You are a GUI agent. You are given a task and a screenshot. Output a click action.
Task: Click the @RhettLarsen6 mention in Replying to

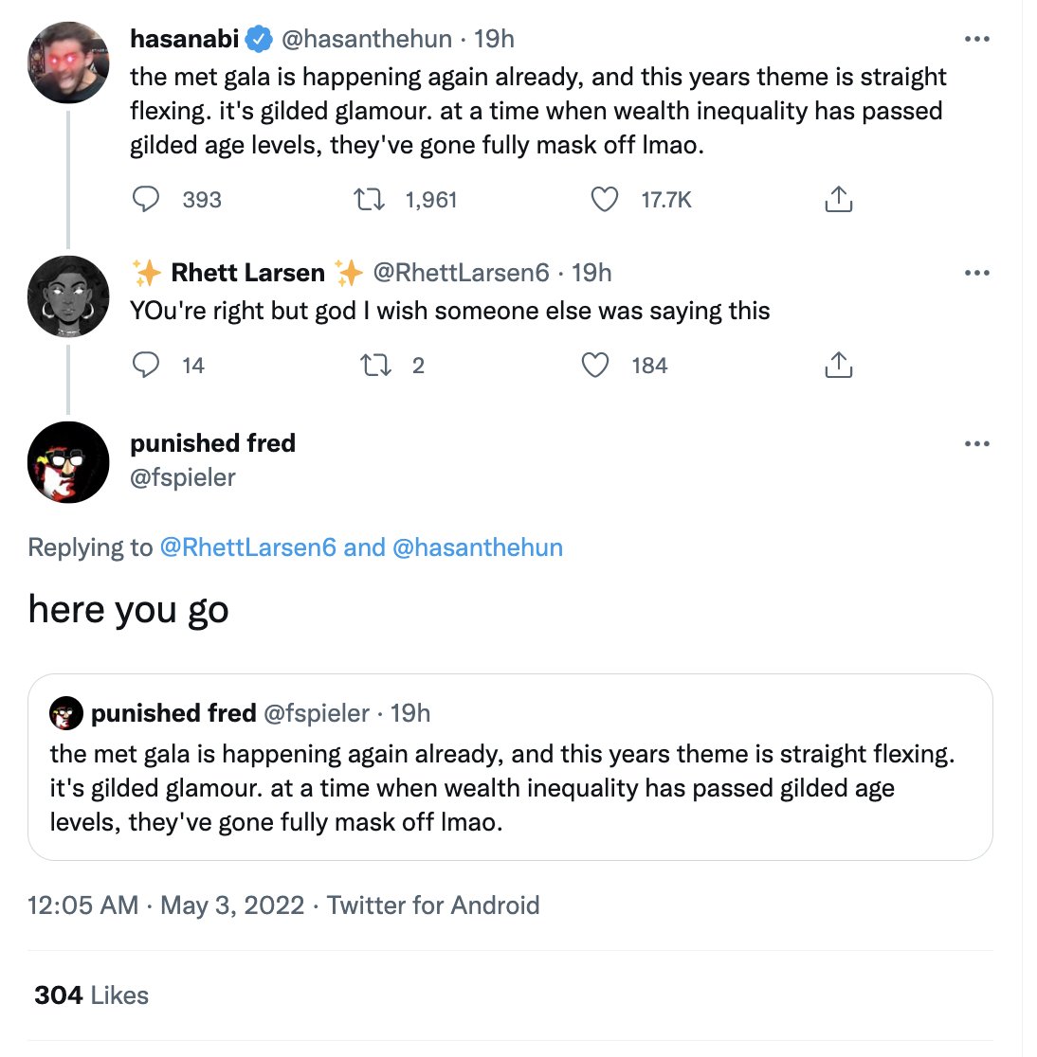click(247, 547)
